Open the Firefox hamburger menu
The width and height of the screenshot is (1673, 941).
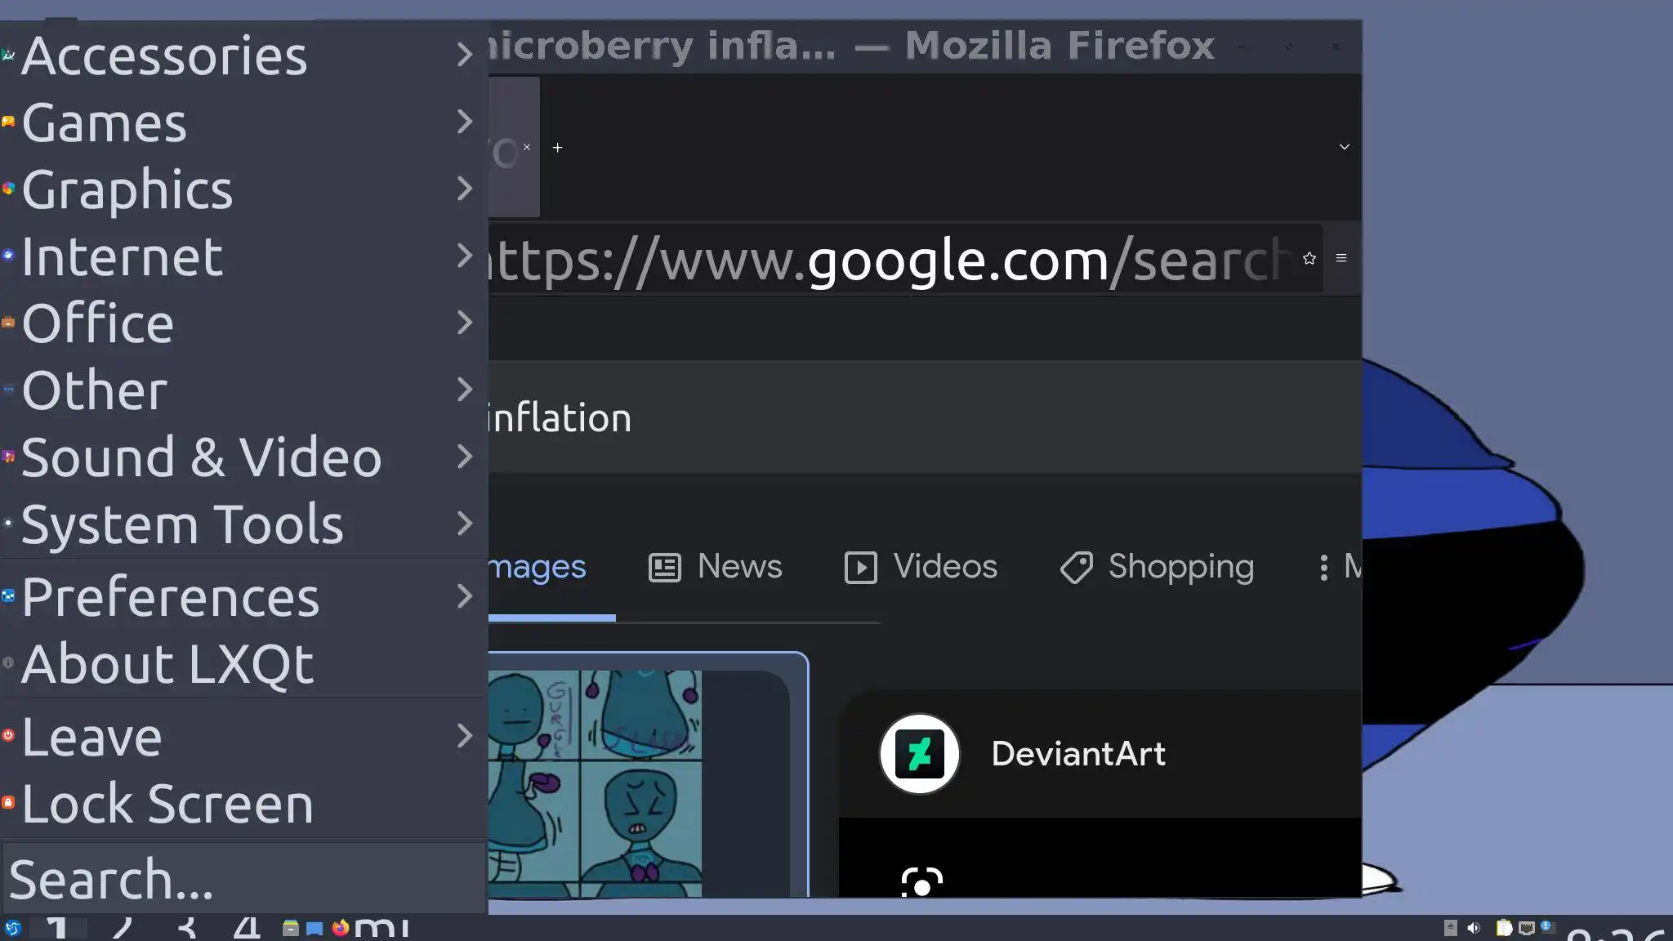1341,258
